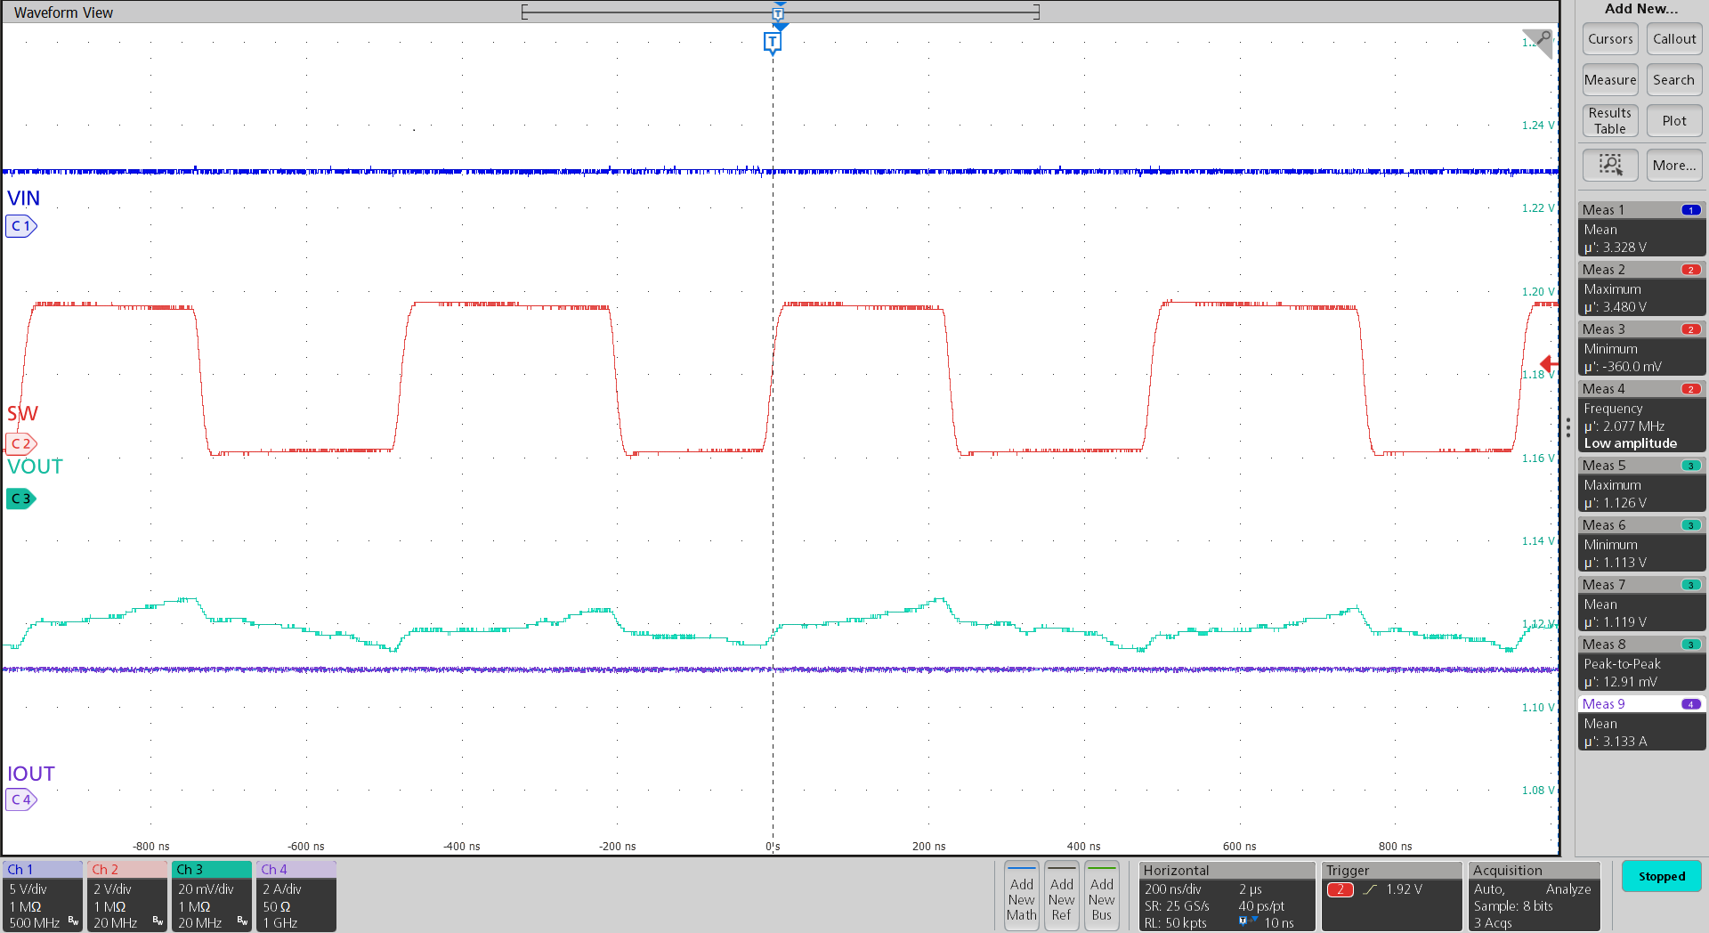Click the Add New... heading

pyautogui.click(x=1640, y=9)
